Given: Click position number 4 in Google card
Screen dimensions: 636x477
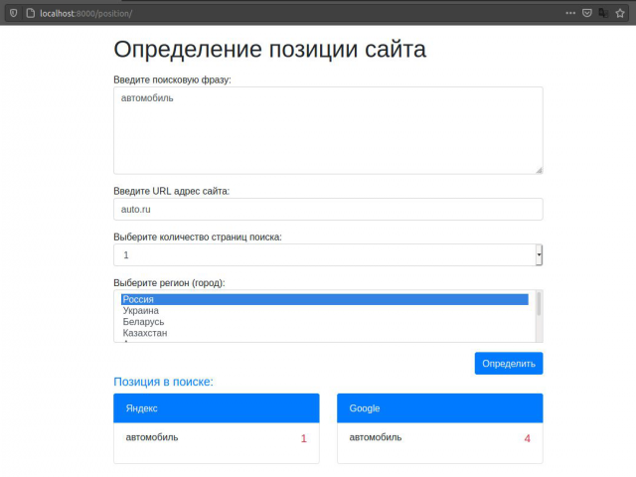Looking at the screenshot, I should tap(528, 438).
